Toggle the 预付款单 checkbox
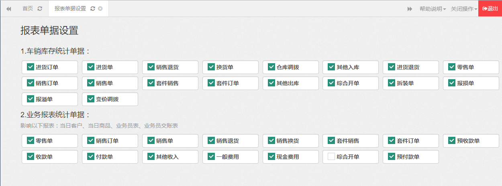502x186 pixels. click(392, 156)
